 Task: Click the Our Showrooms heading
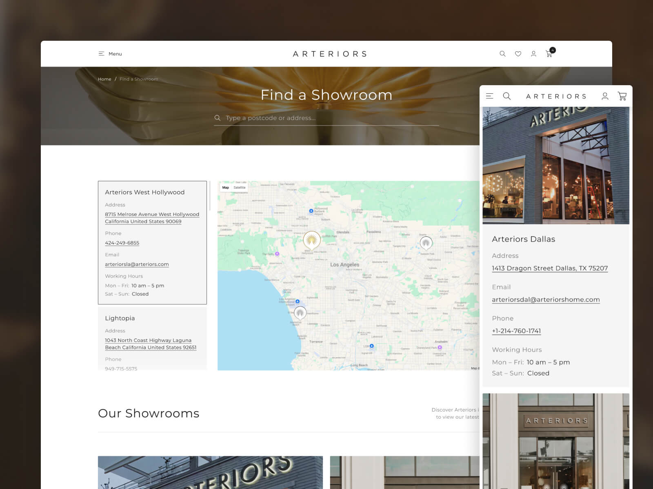pos(149,413)
